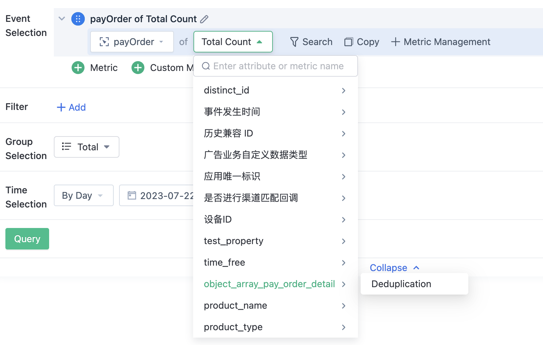Open event Search via the funnel icon
The height and width of the screenshot is (345, 543).
(294, 42)
